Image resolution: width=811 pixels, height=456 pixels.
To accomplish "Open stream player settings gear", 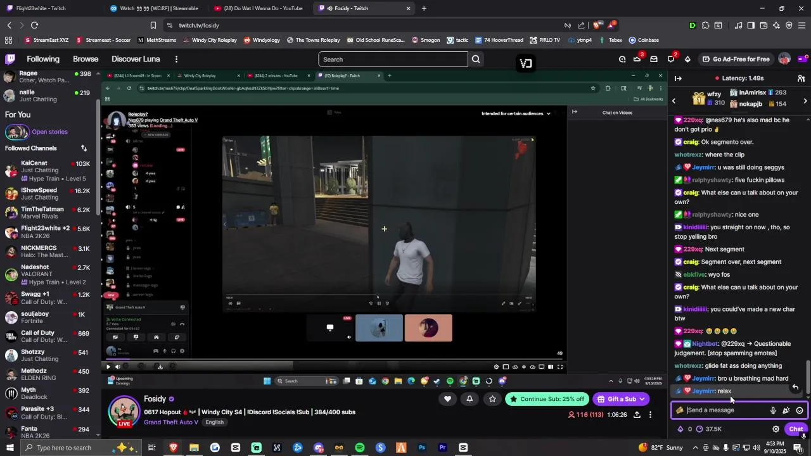I will tap(496, 367).
